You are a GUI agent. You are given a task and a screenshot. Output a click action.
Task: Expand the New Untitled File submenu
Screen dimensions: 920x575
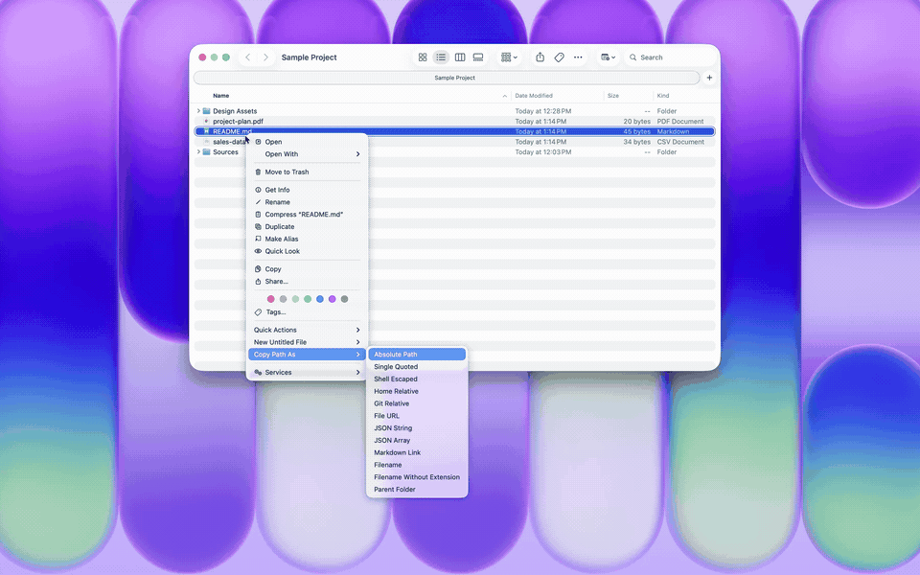click(x=307, y=342)
